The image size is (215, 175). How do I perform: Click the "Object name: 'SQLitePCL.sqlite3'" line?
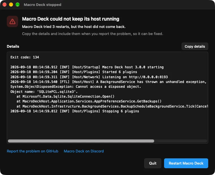(44, 91)
